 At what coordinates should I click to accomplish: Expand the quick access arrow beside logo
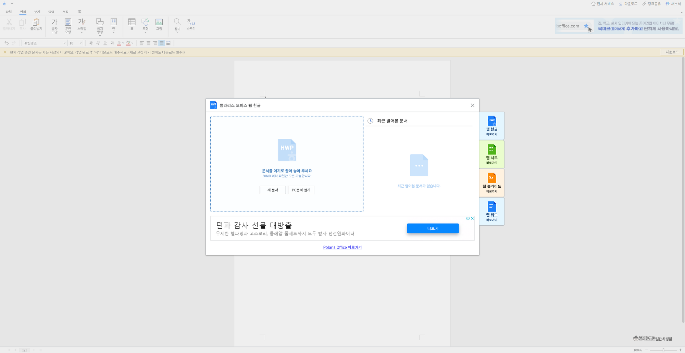pyautogui.click(x=12, y=4)
